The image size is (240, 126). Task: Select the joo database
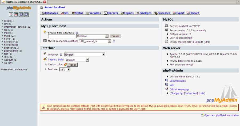click(9, 30)
